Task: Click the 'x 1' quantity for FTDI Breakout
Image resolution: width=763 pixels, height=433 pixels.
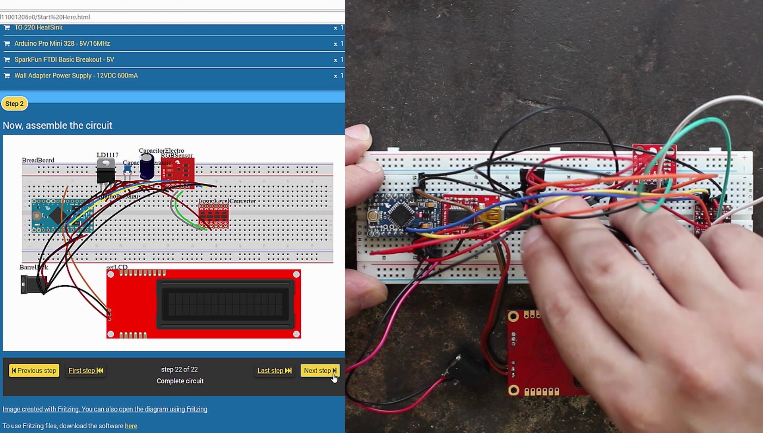Action: pyautogui.click(x=338, y=60)
